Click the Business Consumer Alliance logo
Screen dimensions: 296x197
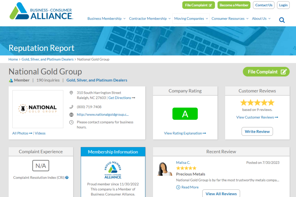[x=41, y=11]
